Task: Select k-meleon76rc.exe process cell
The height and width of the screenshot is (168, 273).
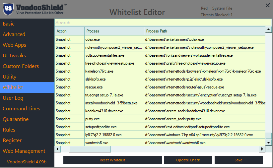Action: [114, 71]
